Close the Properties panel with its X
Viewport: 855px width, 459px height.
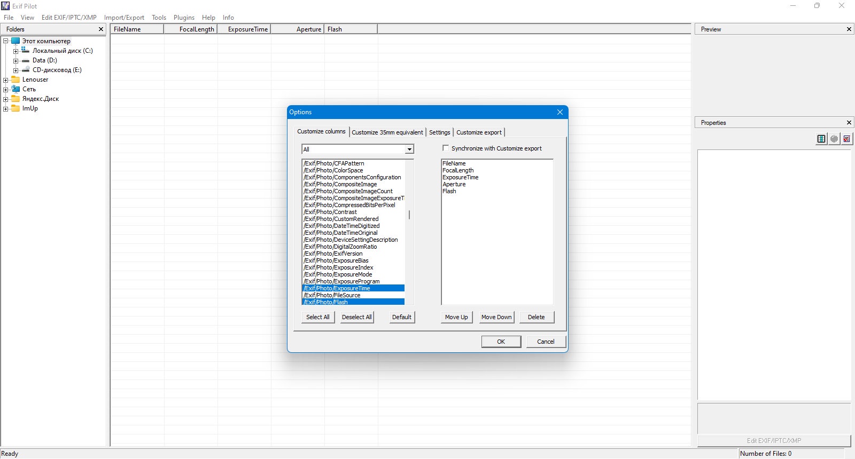(x=849, y=123)
